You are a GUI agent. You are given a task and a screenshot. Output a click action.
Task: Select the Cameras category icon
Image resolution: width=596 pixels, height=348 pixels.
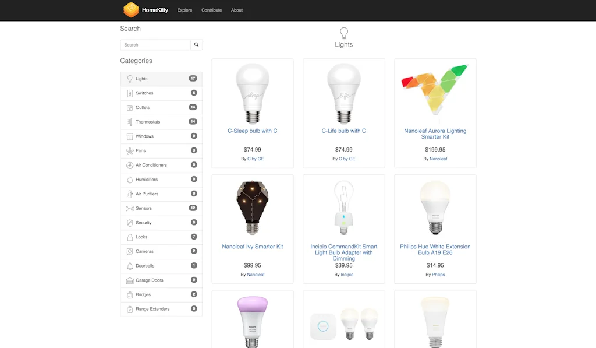pyautogui.click(x=130, y=252)
